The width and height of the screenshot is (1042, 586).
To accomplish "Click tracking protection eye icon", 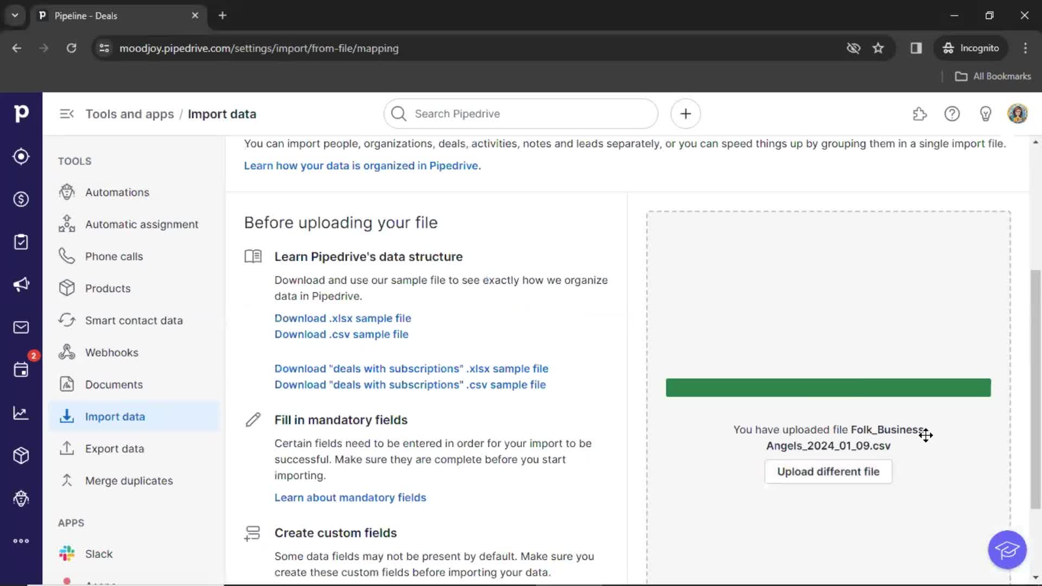I will pyautogui.click(x=853, y=48).
